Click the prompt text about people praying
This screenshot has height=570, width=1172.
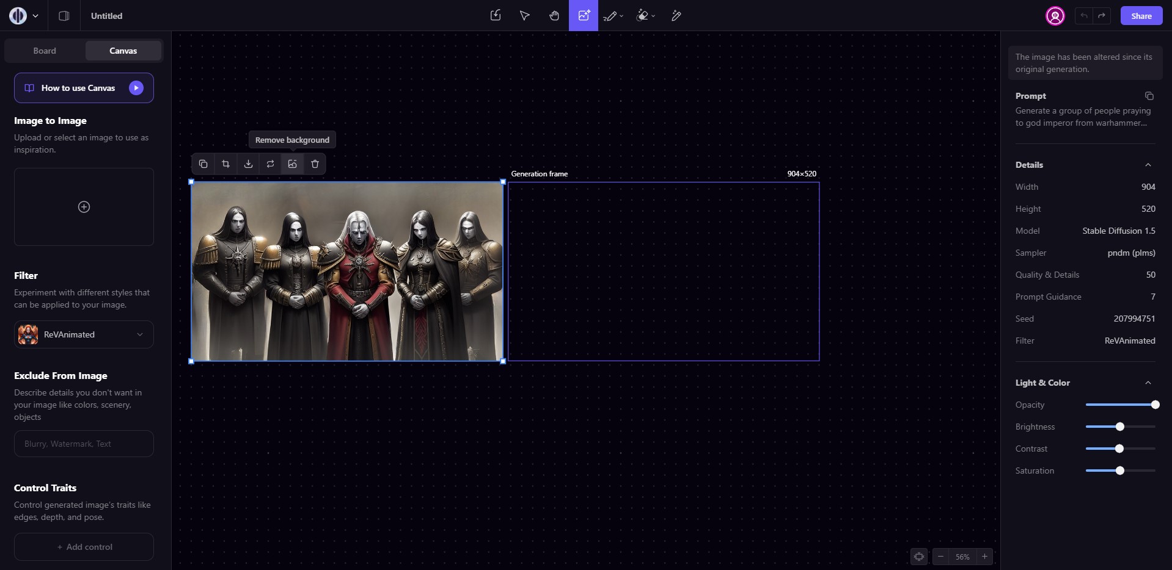coord(1083,117)
